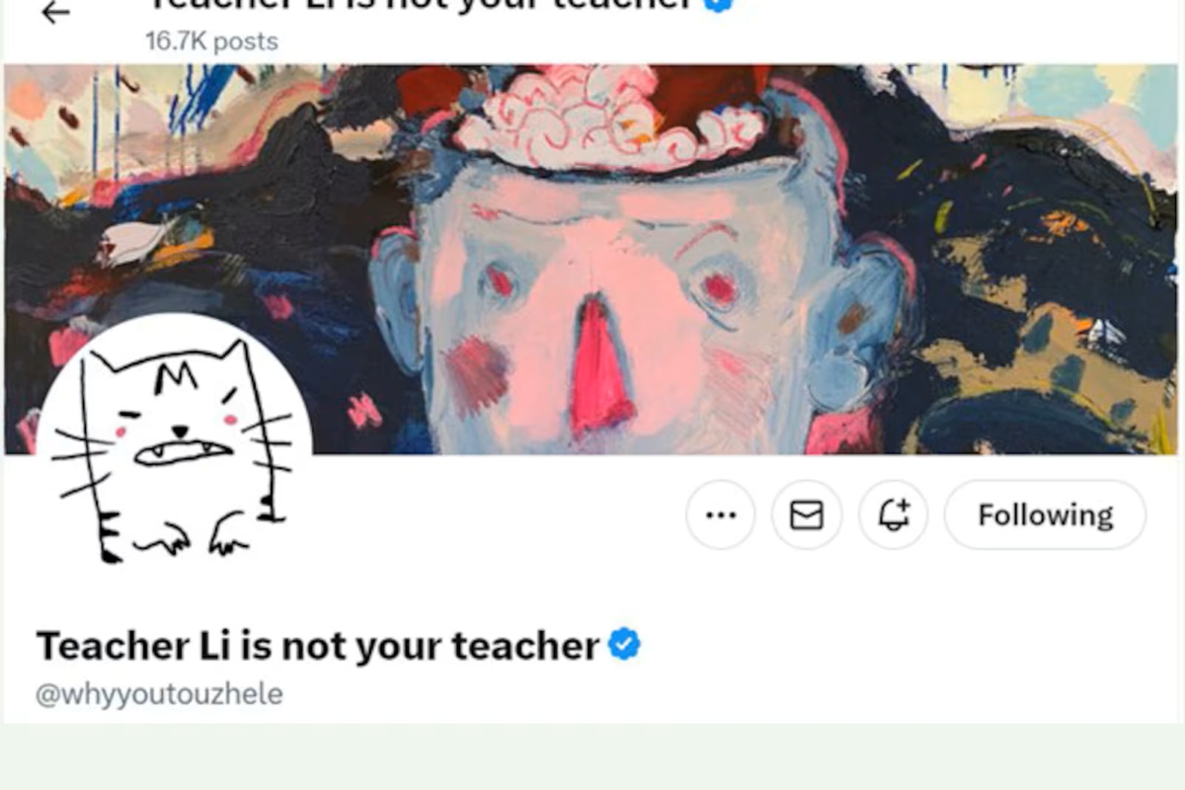Click the painted face's left red eye

pos(501,282)
